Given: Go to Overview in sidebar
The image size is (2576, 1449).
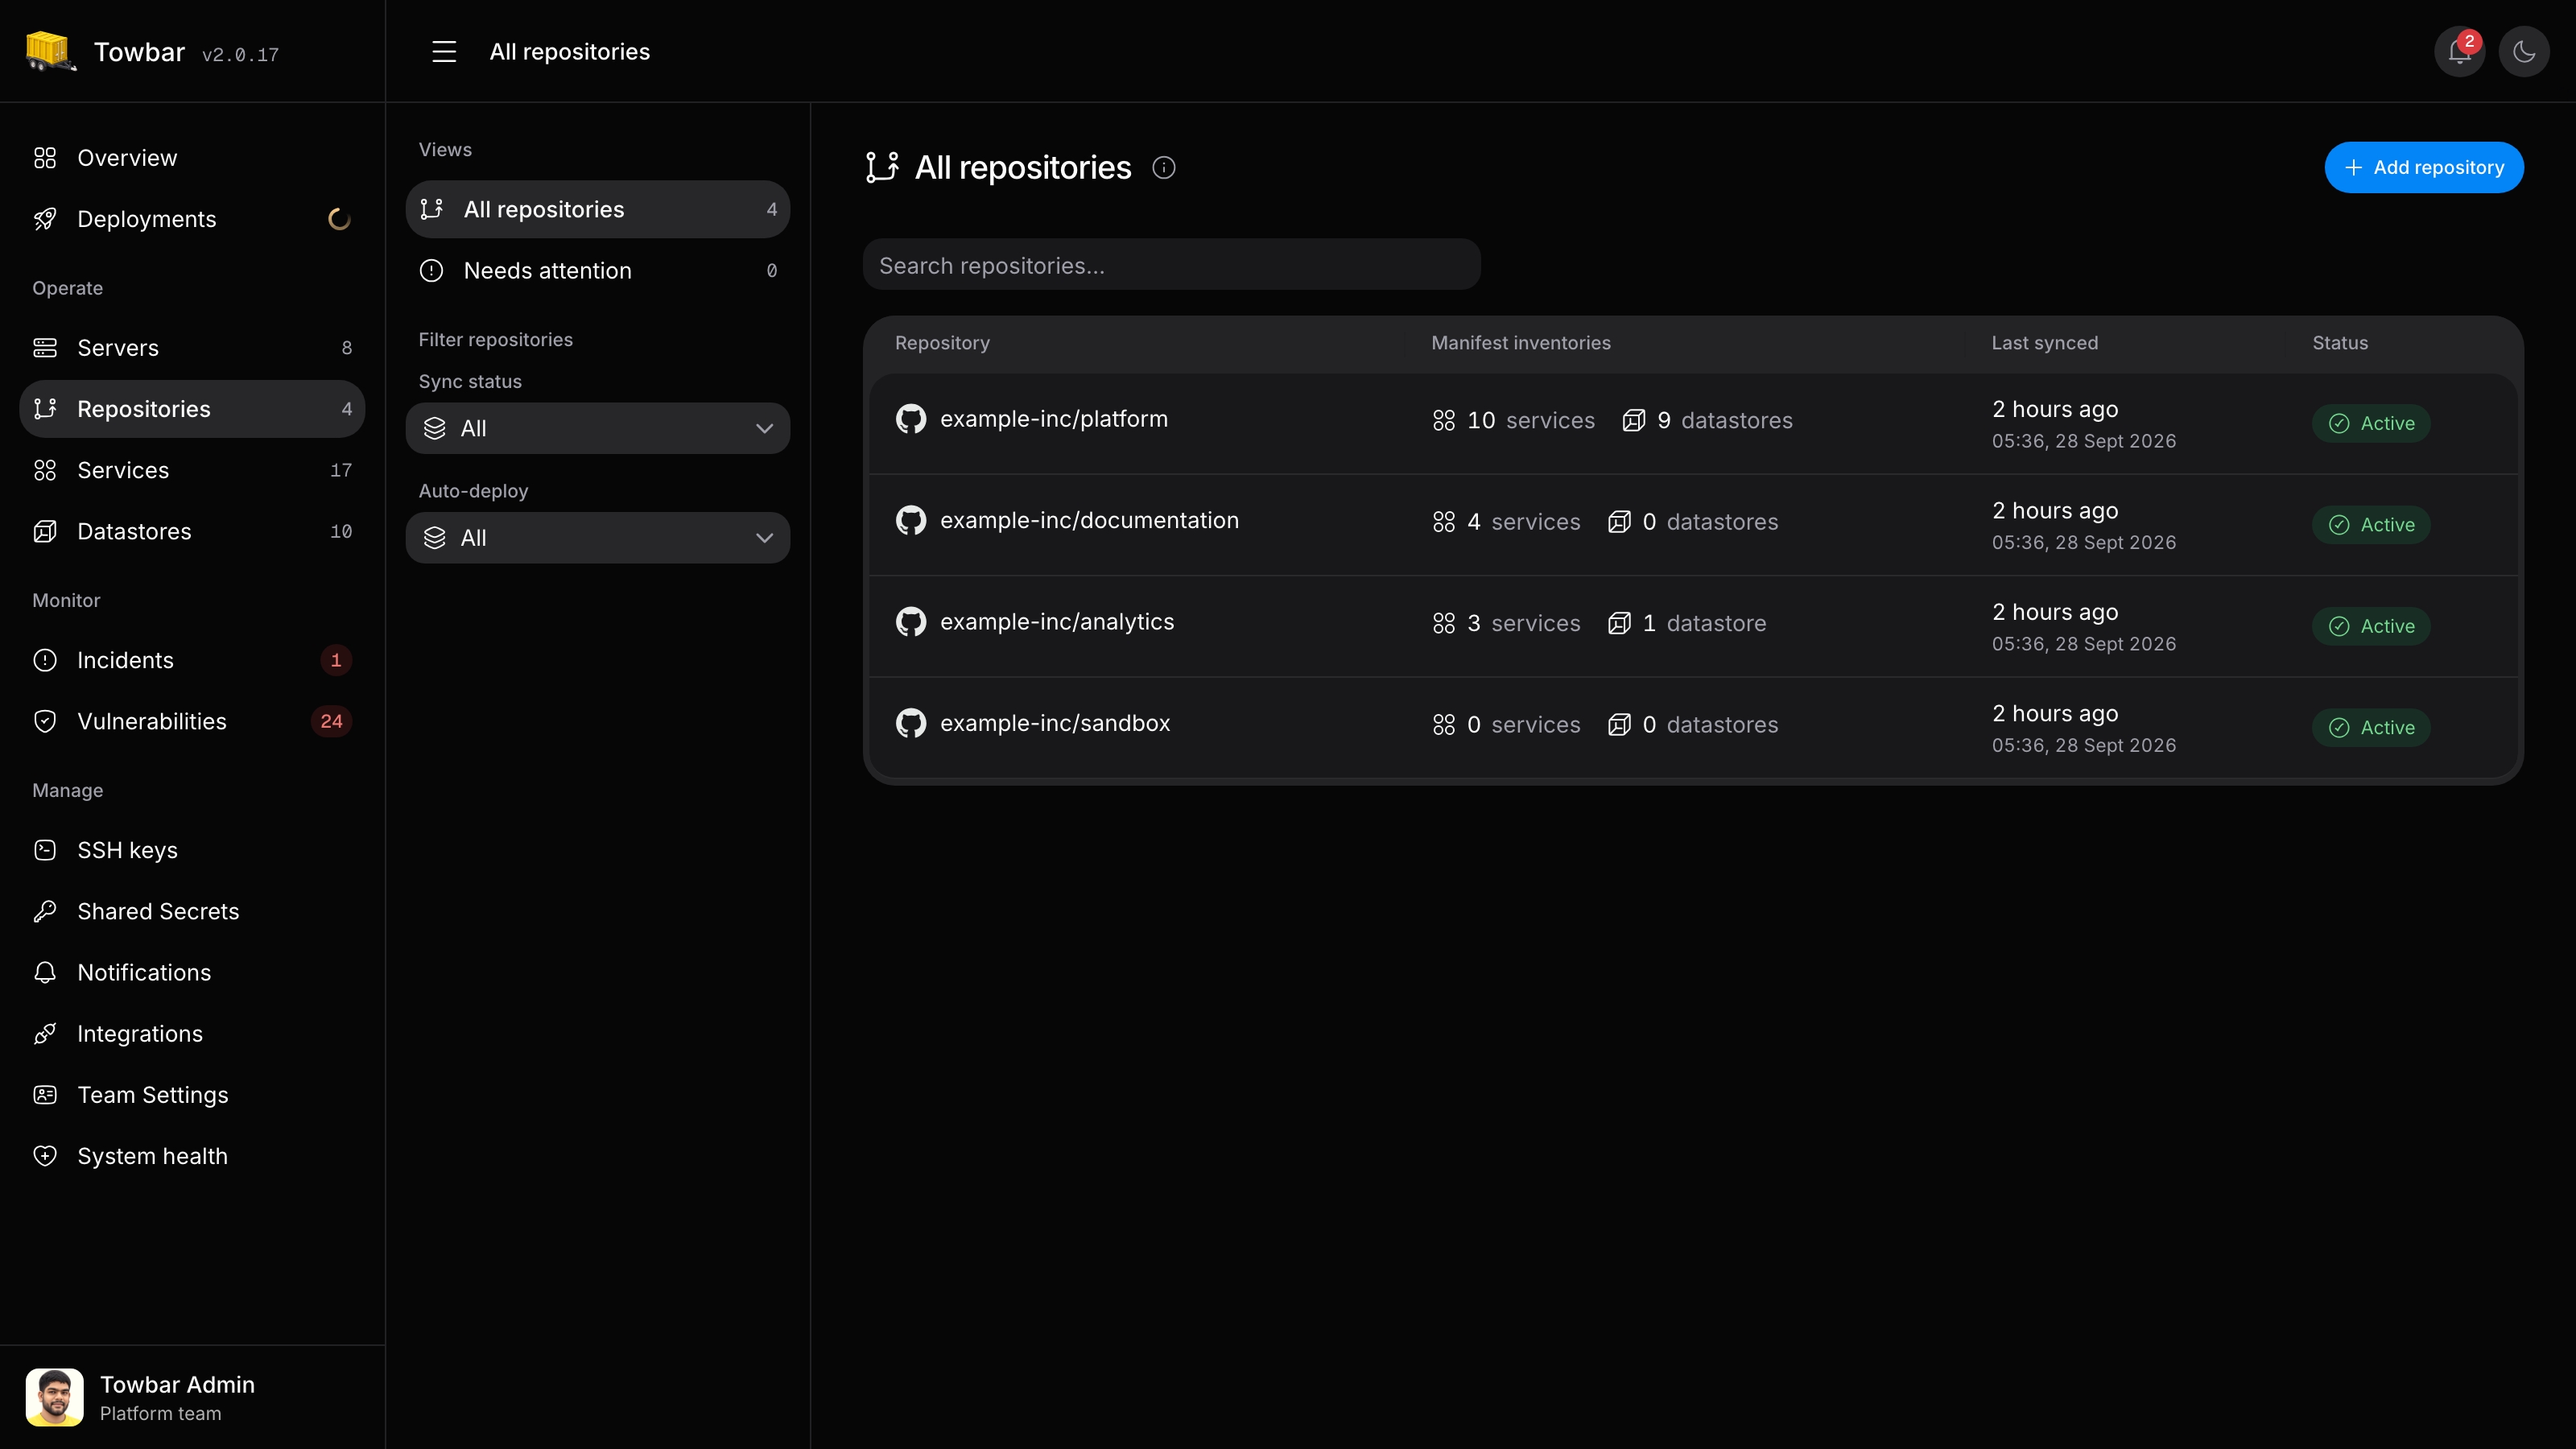Looking at the screenshot, I should click(x=192, y=158).
